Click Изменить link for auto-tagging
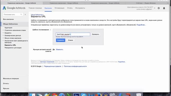 (60, 50)
